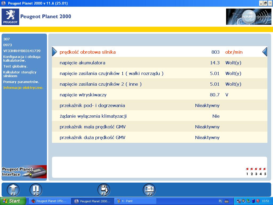
Task: Click the F1 up-arrow back icon
Action: click(13, 190)
